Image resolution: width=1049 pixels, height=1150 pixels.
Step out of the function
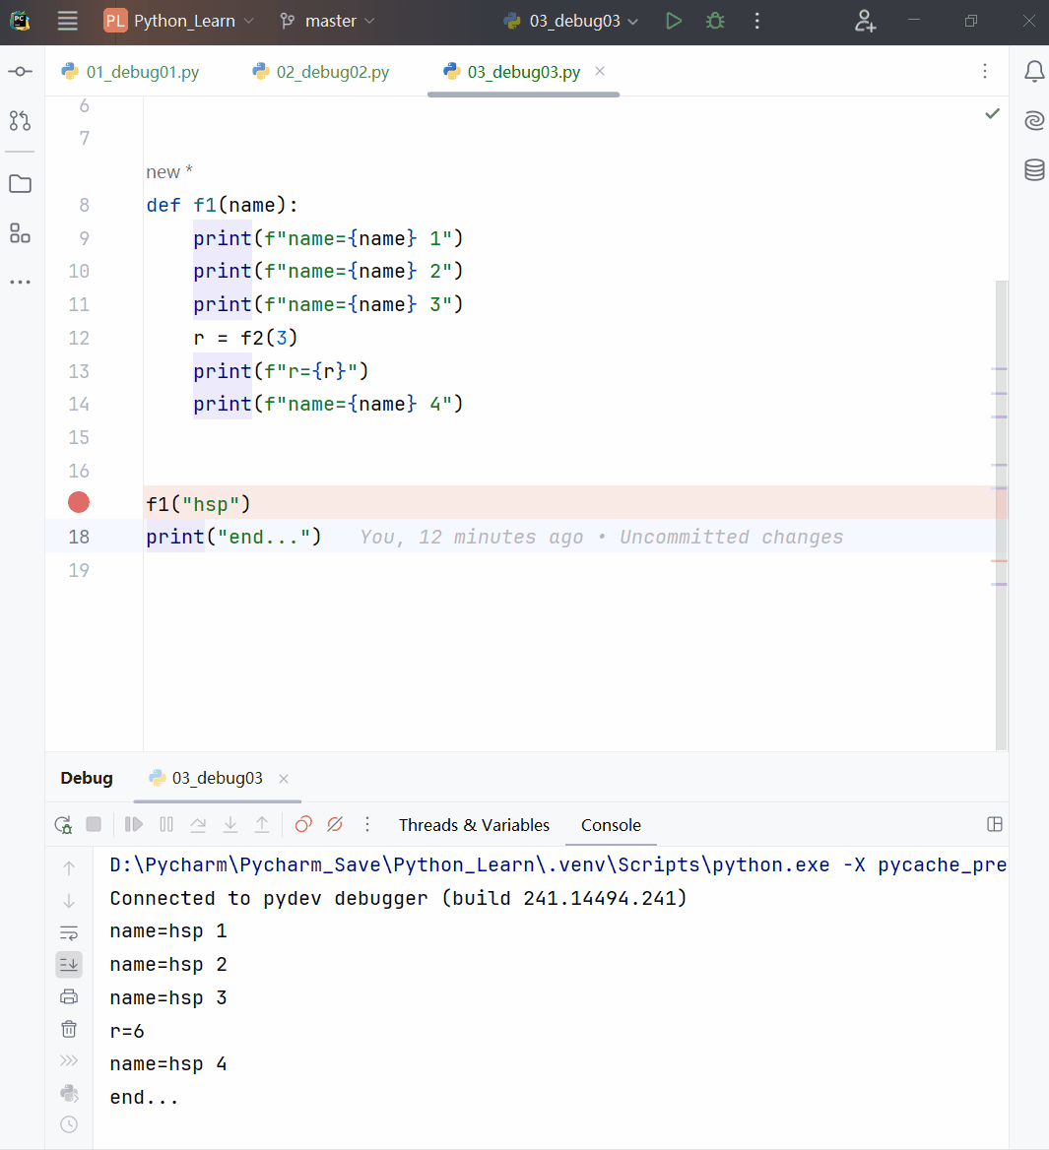(262, 824)
